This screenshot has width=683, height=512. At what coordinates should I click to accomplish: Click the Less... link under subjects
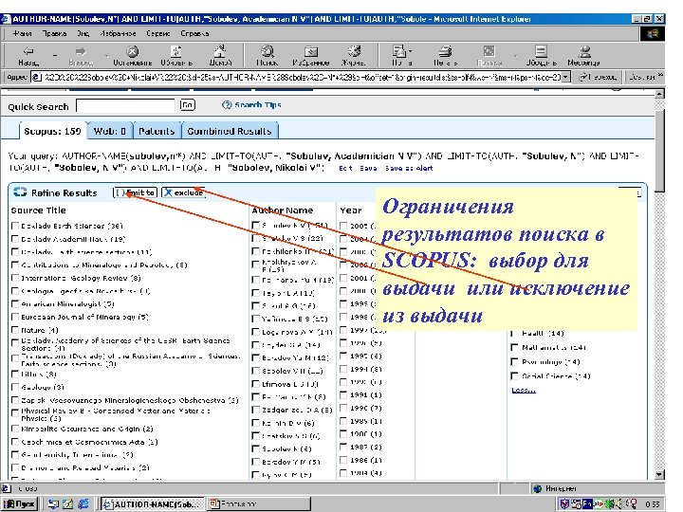point(523,390)
